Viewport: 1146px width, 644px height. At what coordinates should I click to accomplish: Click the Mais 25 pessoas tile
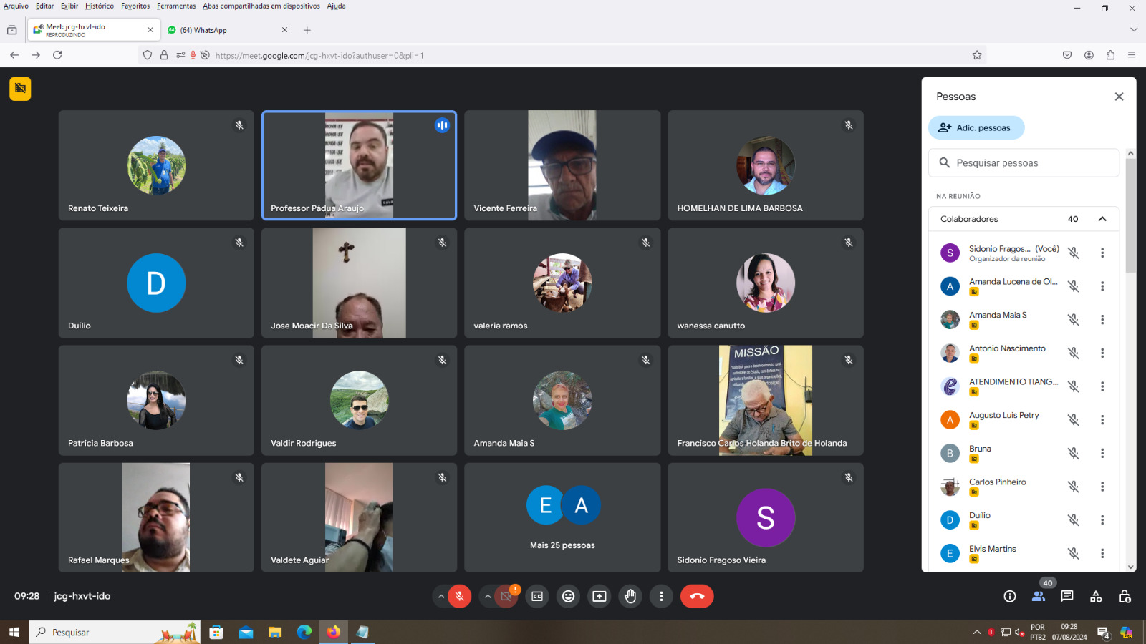click(x=562, y=517)
